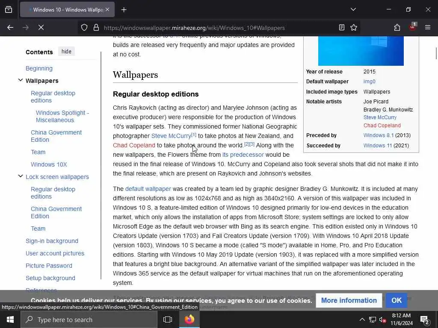
Task: Hide the Contents sidebar
Action: 66,52
